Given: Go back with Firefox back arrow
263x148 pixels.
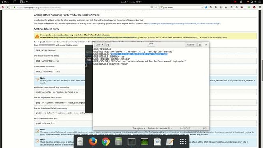Looking at the screenshot, I should click(x=8, y=7).
